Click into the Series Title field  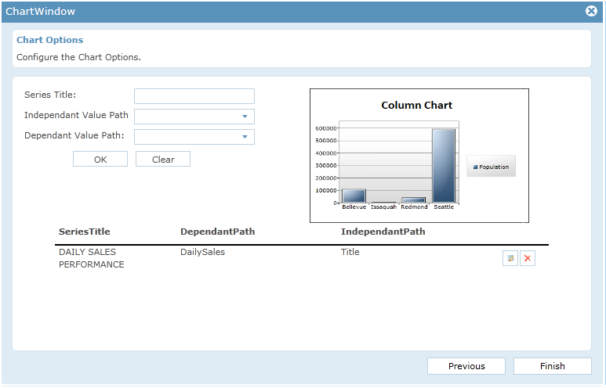(x=194, y=96)
